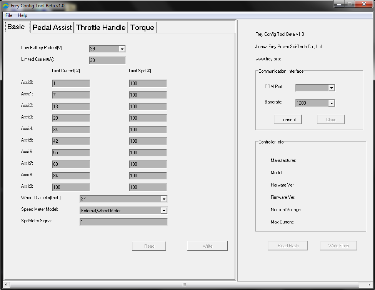Click the Frey app icon in title bar
The image size is (375, 290).
[x=5, y=6]
